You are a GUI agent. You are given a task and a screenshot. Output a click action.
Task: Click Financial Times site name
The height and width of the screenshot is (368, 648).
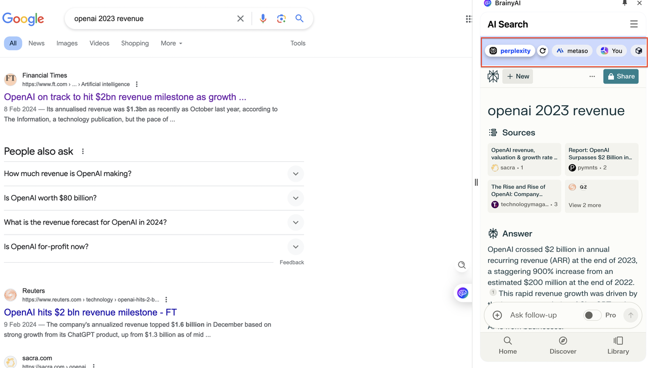coord(45,75)
